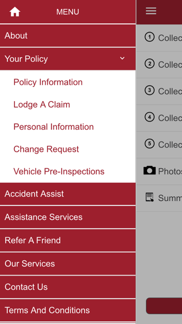The height and width of the screenshot is (324, 182).
Task: Select the circled number 1 step icon
Action: [149, 37]
